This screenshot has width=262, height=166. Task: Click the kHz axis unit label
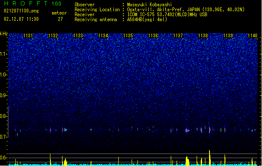4,34
